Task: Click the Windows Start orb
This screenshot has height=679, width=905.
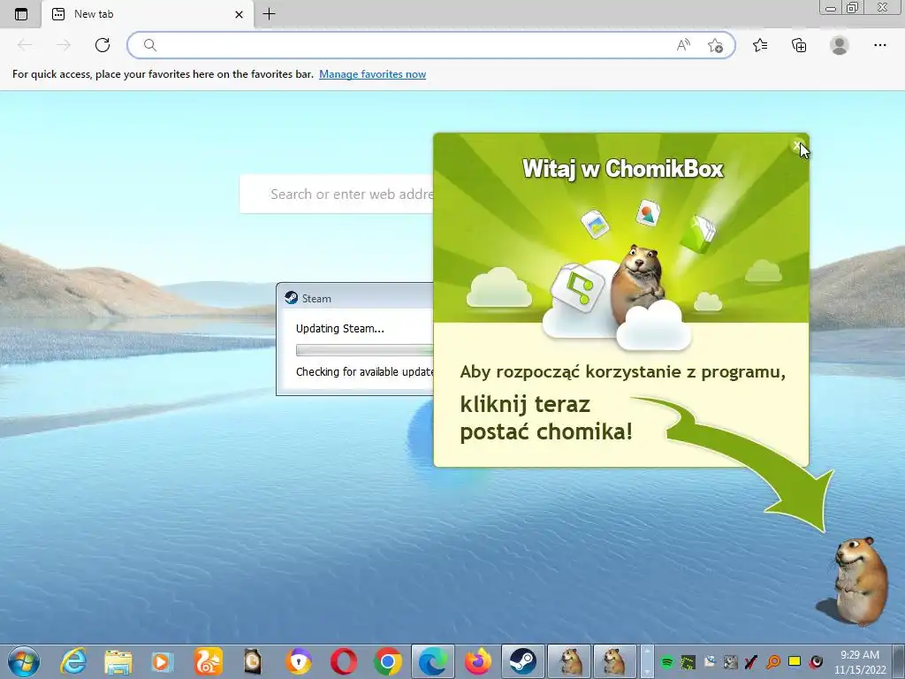Action: [x=24, y=661]
